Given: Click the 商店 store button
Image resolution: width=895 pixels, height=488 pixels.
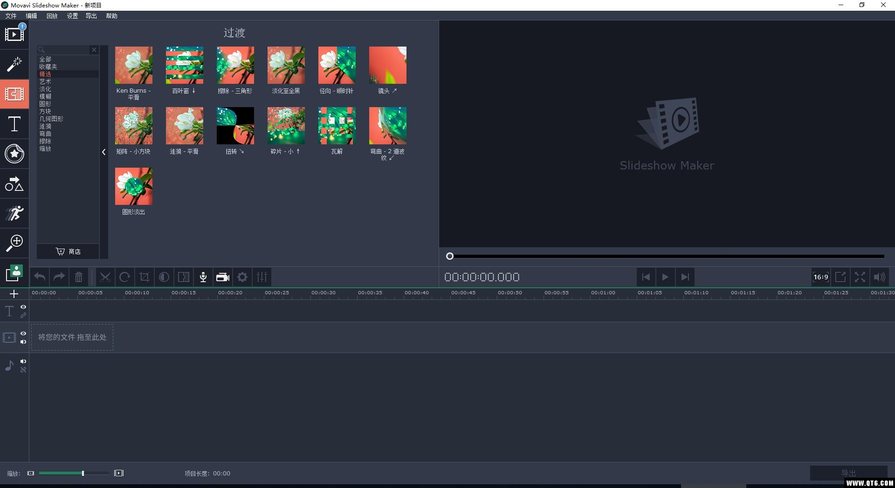Looking at the screenshot, I should coord(68,251).
